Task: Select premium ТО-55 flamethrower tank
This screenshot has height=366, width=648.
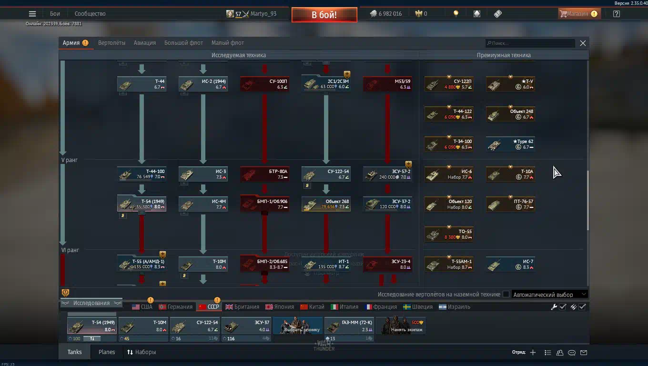Action: pyautogui.click(x=449, y=234)
